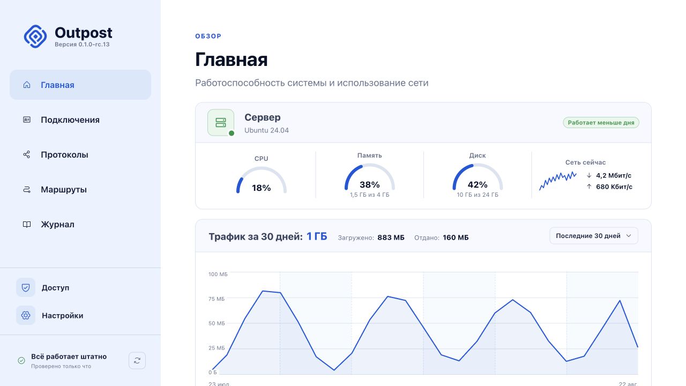
Task: Click the Сервер card title
Action: click(x=263, y=117)
